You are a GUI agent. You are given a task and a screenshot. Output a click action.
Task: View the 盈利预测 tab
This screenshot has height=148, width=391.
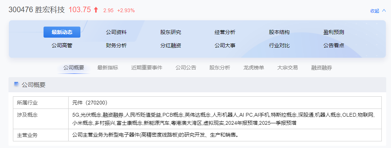pos(334,32)
